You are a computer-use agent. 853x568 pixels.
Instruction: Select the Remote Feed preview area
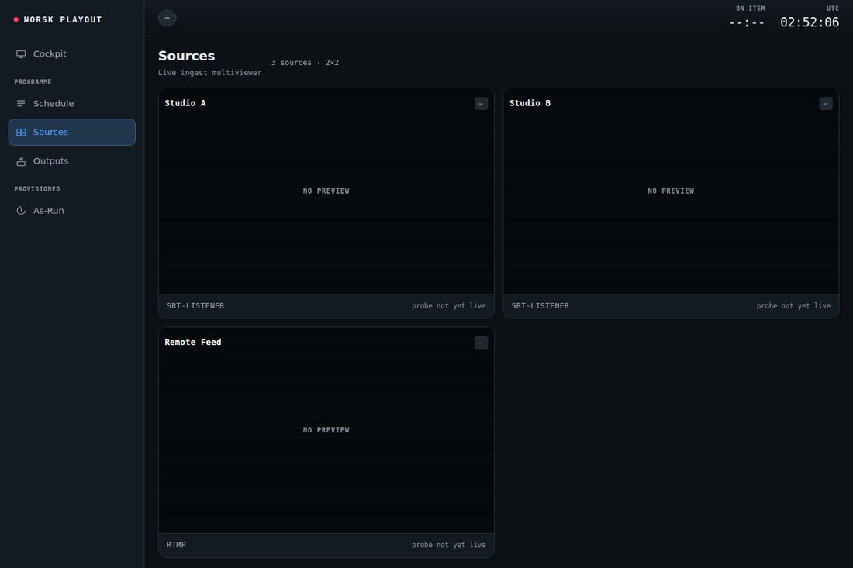click(x=326, y=430)
